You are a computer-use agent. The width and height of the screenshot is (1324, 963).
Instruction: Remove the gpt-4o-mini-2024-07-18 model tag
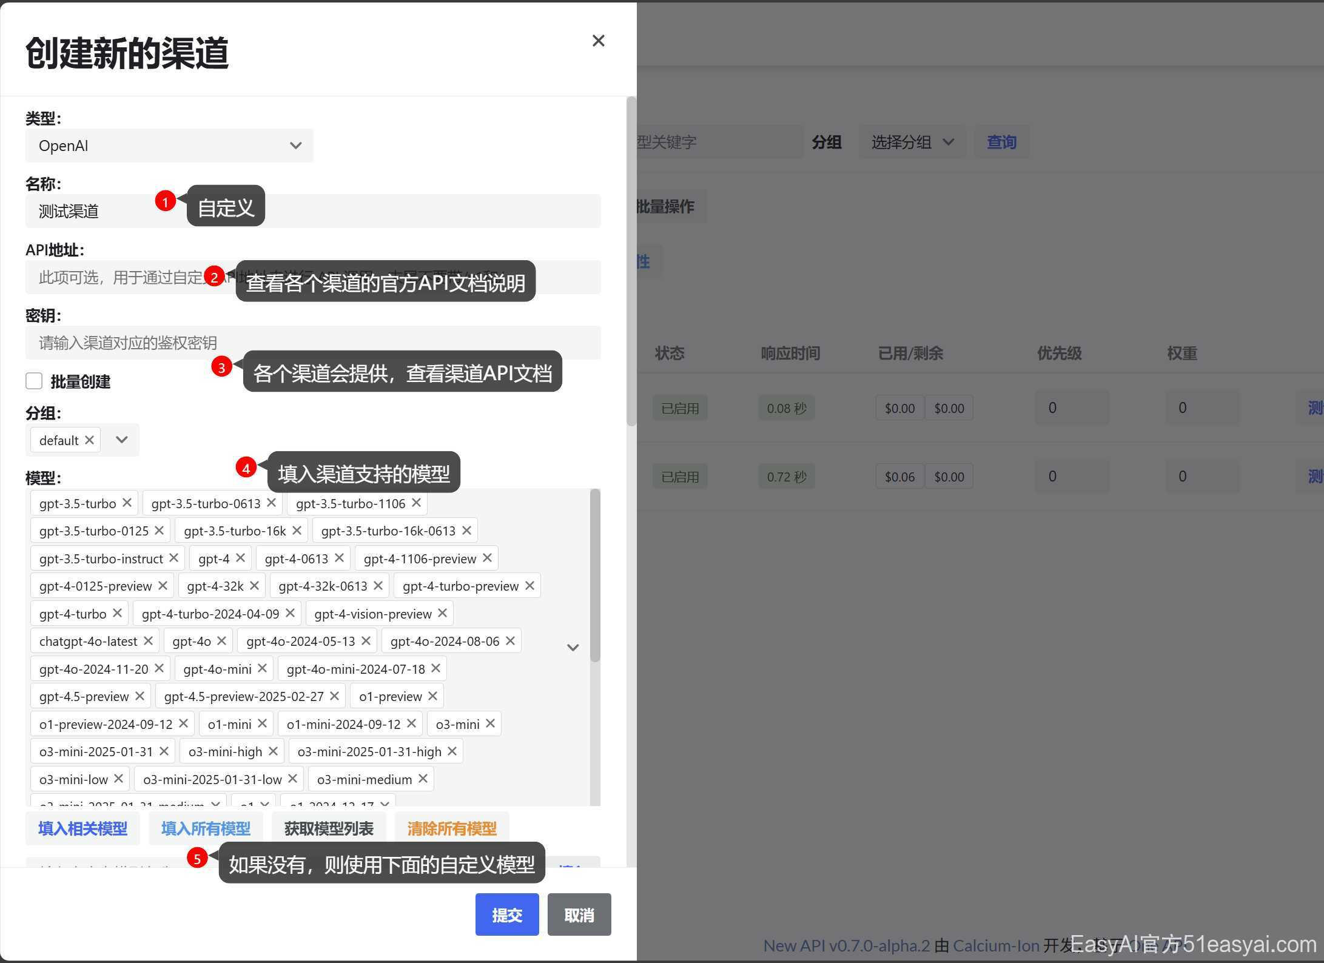point(435,668)
